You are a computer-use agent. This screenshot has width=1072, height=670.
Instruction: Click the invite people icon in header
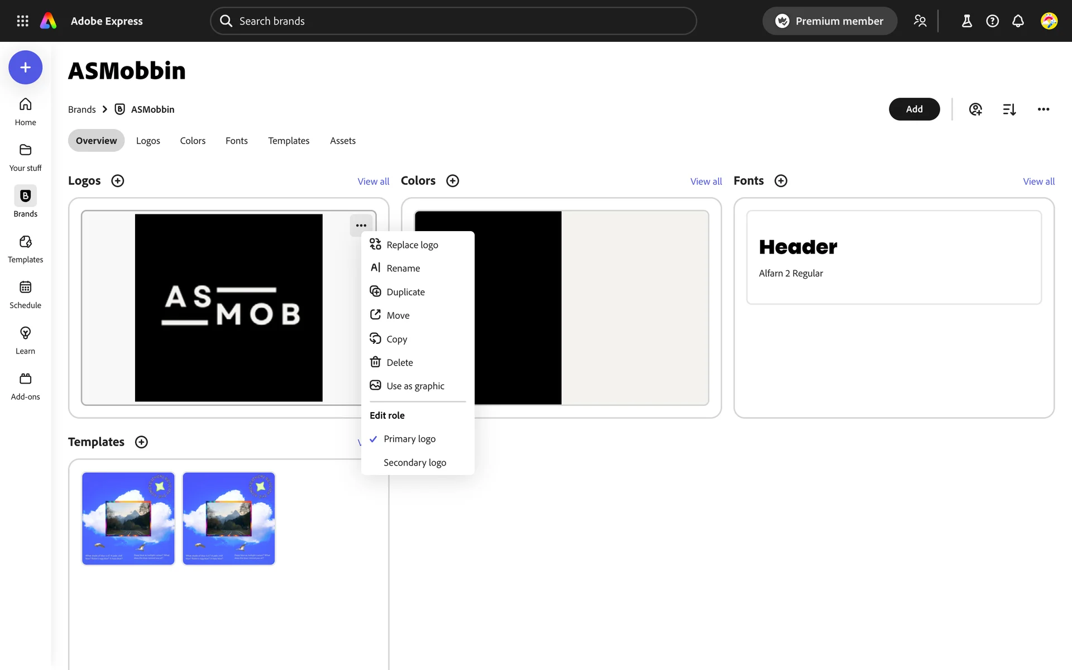tap(920, 21)
